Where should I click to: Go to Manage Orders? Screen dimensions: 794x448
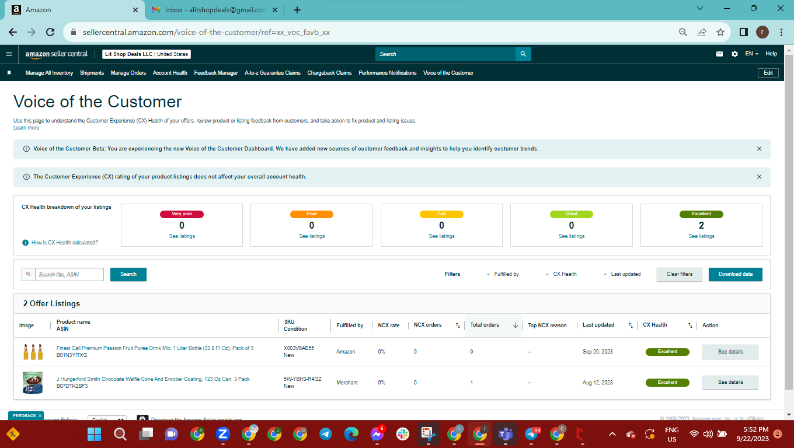coord(128,73)
